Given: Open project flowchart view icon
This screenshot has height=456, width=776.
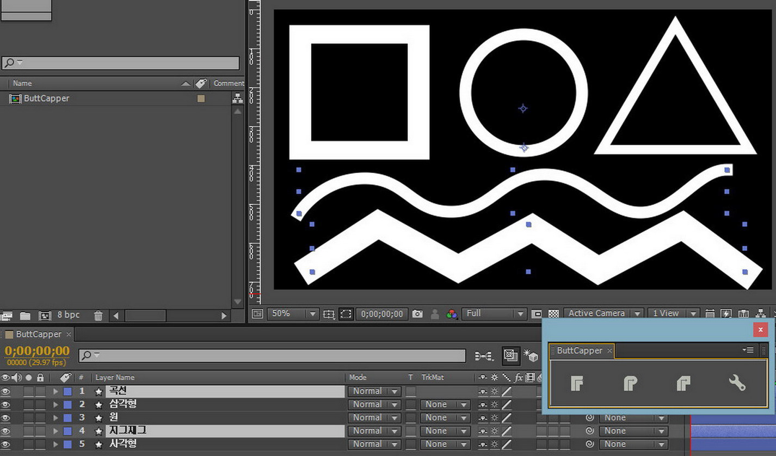Looking at the screenshot, I should [237, 98].
